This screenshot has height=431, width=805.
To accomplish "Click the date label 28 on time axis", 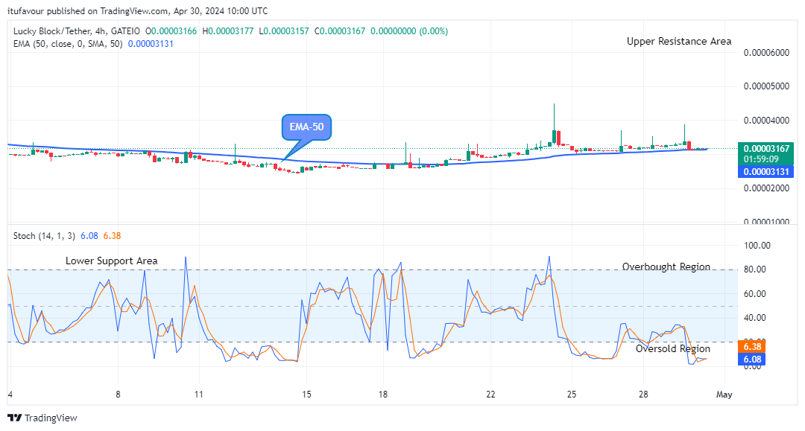I will 643,395.
